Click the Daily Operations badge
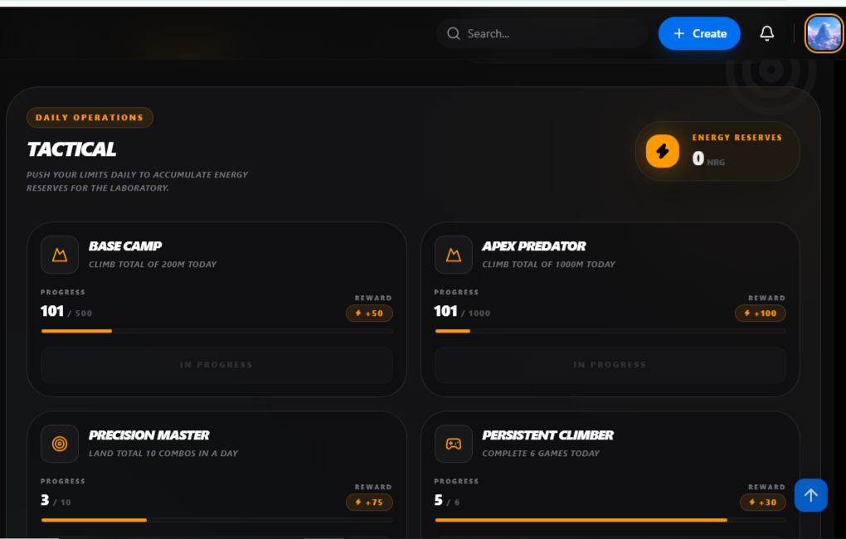 click(x=90, y=118)
